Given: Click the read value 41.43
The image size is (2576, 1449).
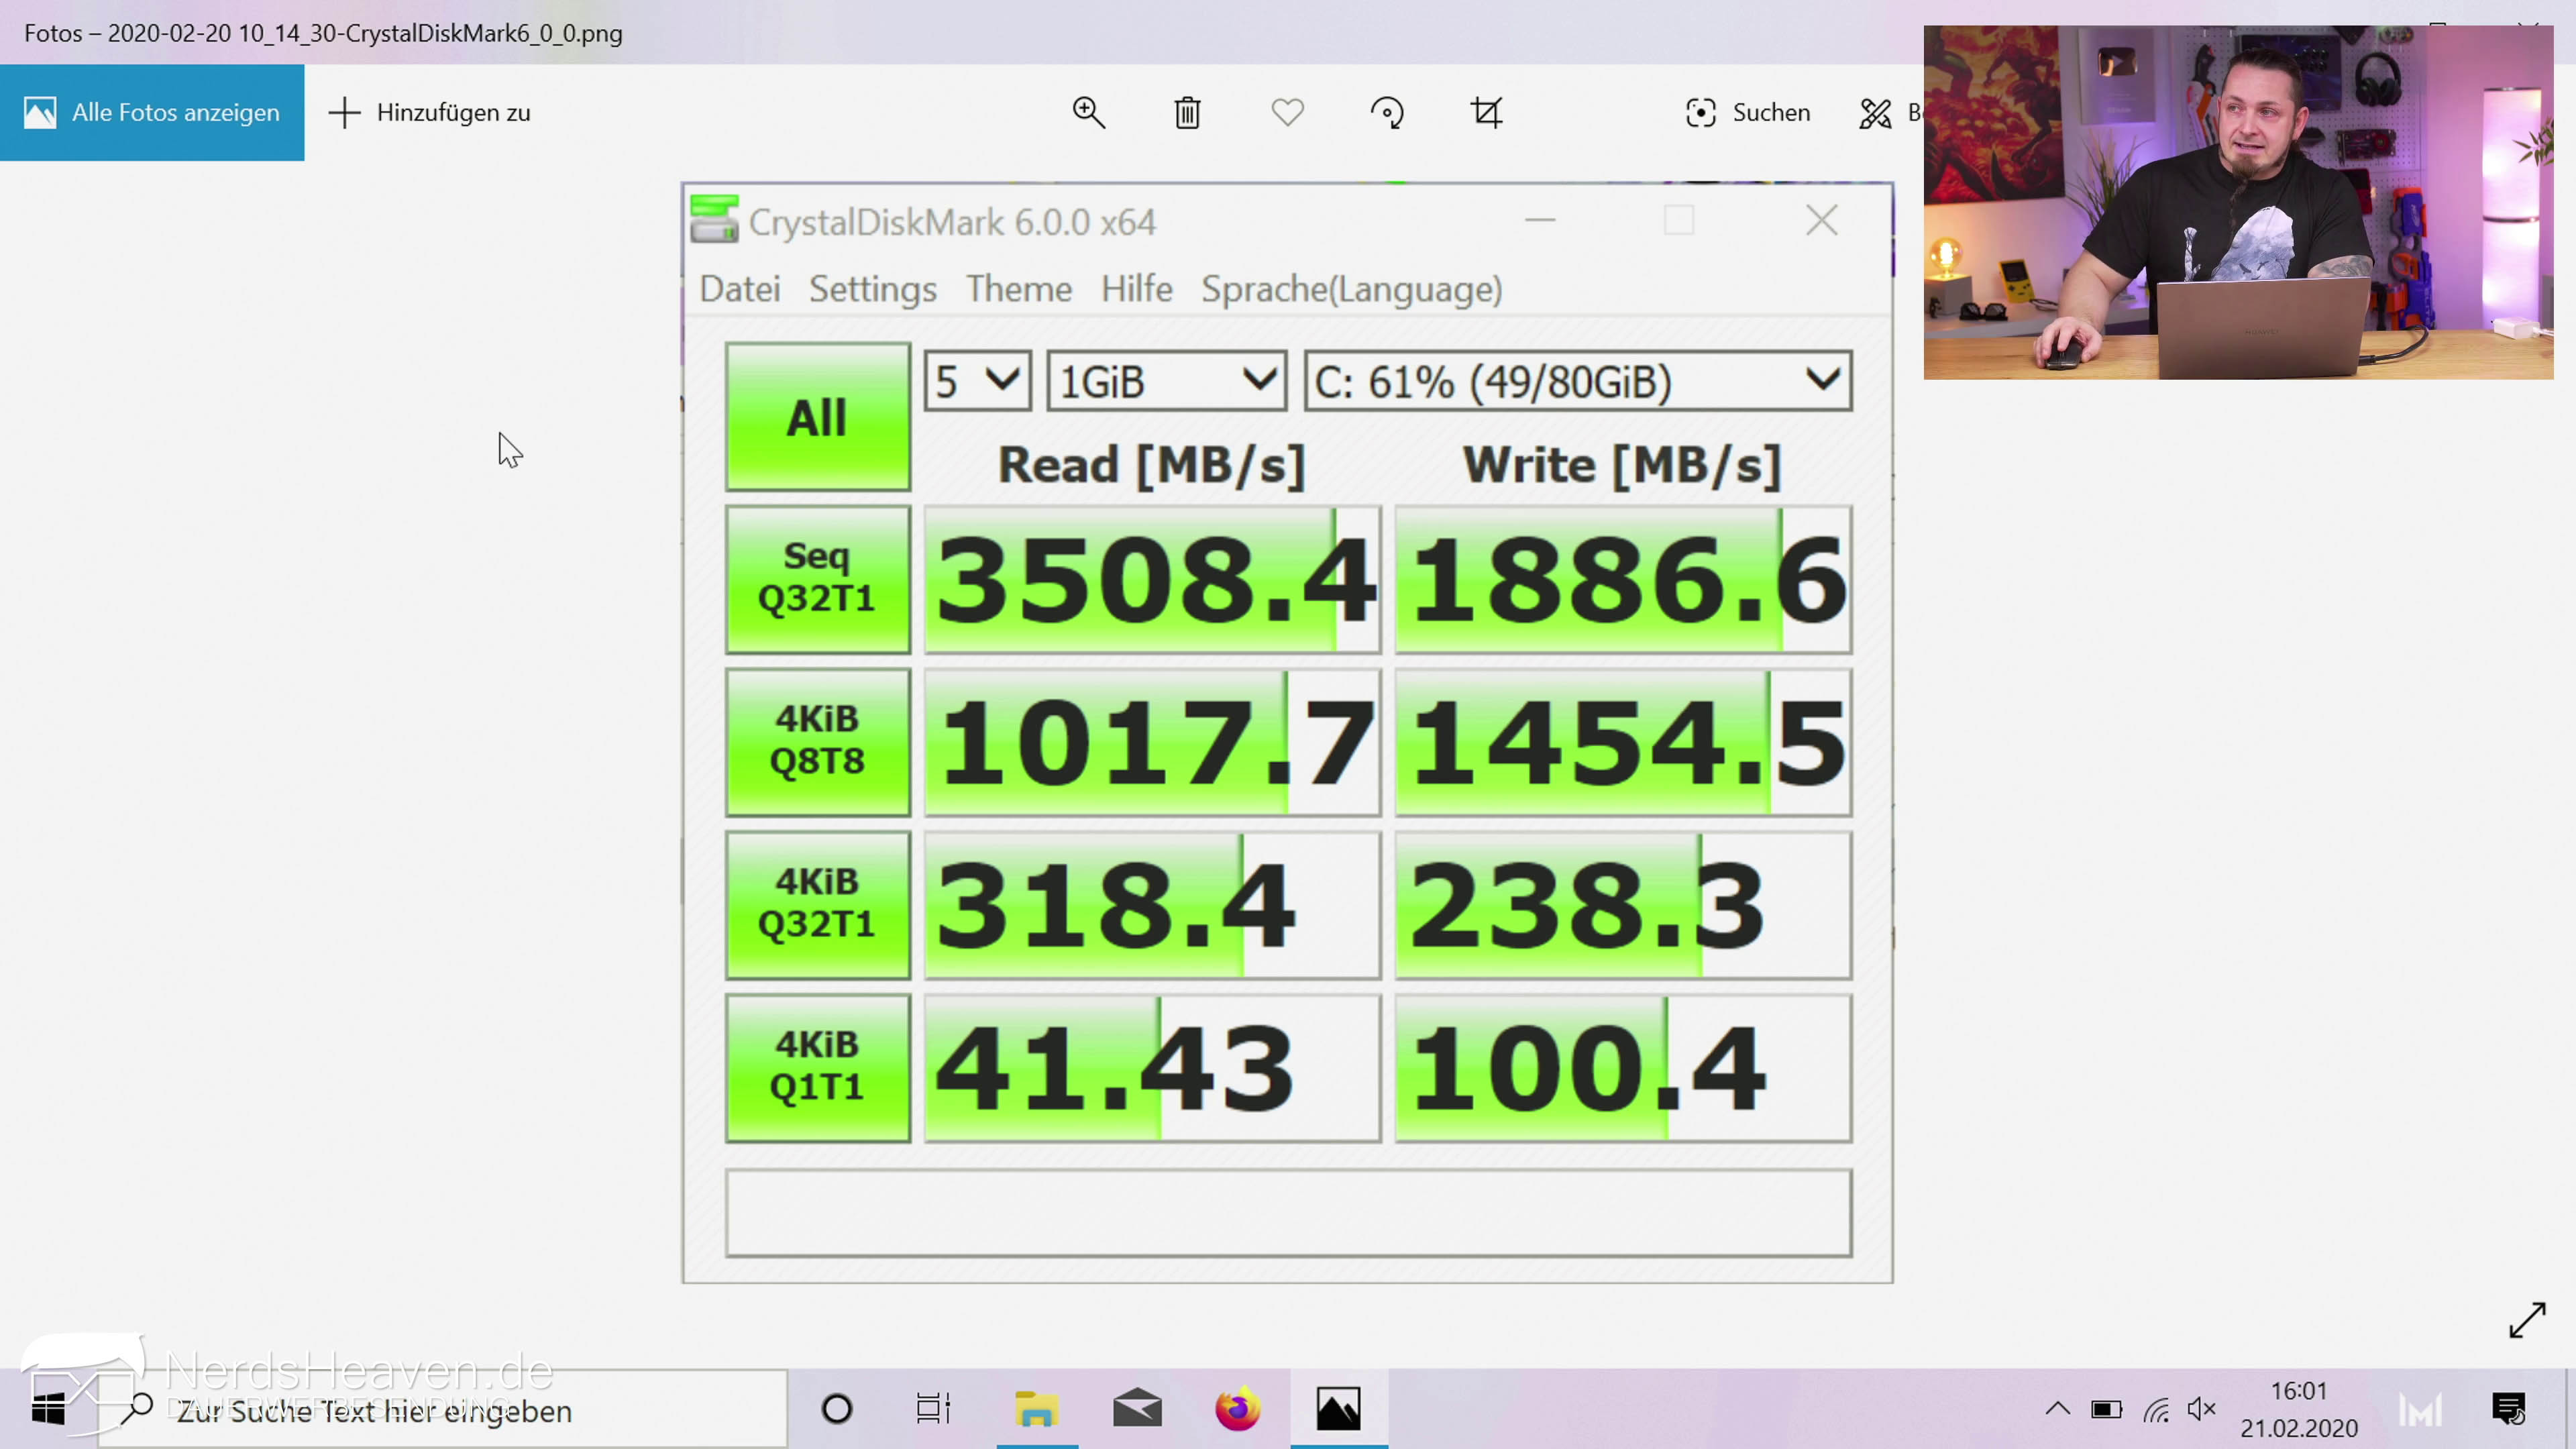Looking at the screenshot, I should pyautogui.click(x=1152, y=1067).
